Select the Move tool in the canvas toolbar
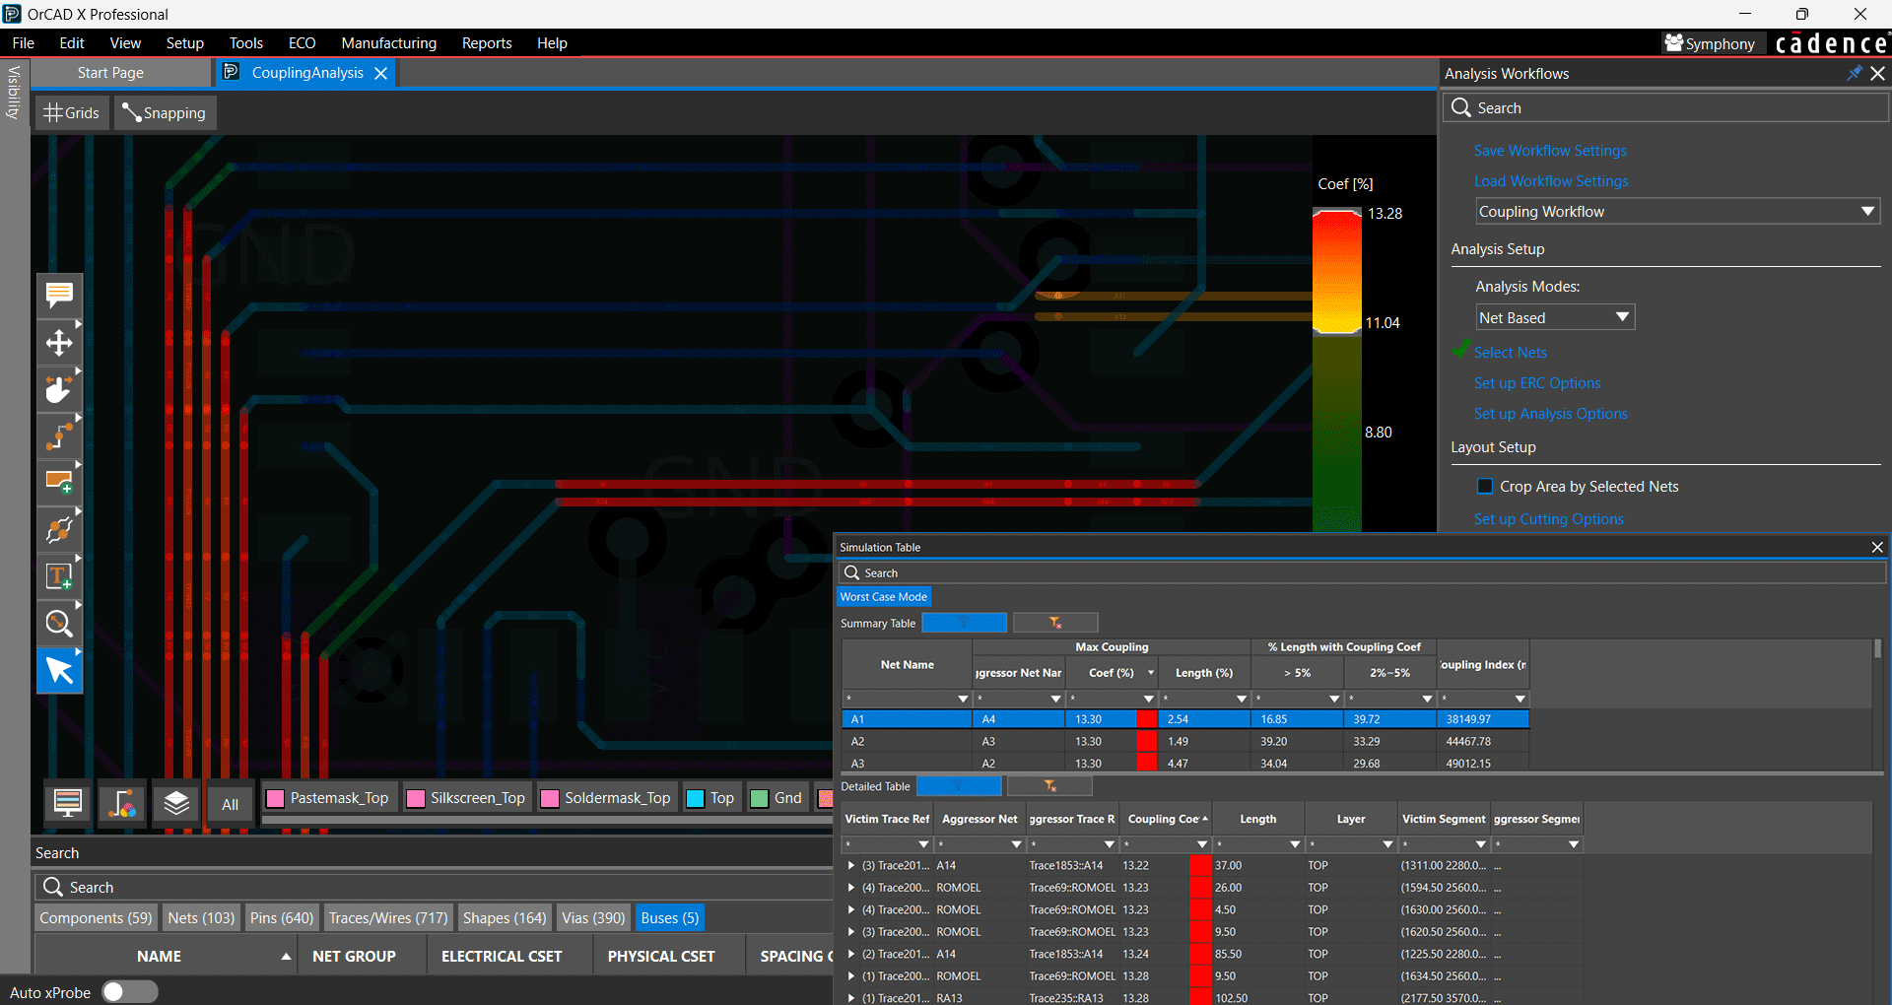Screen dimensions: 1892x1005 pyautogui.click(x=59, y=343)
